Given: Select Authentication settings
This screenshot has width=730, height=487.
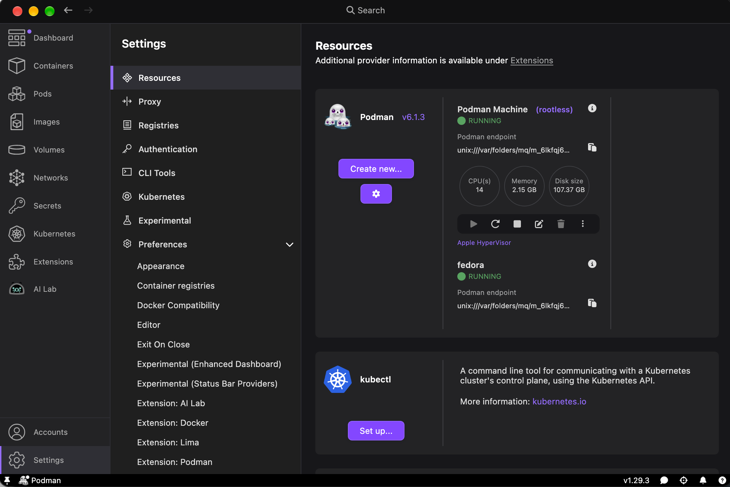Looking at the screenshot, I should point(206,149).
